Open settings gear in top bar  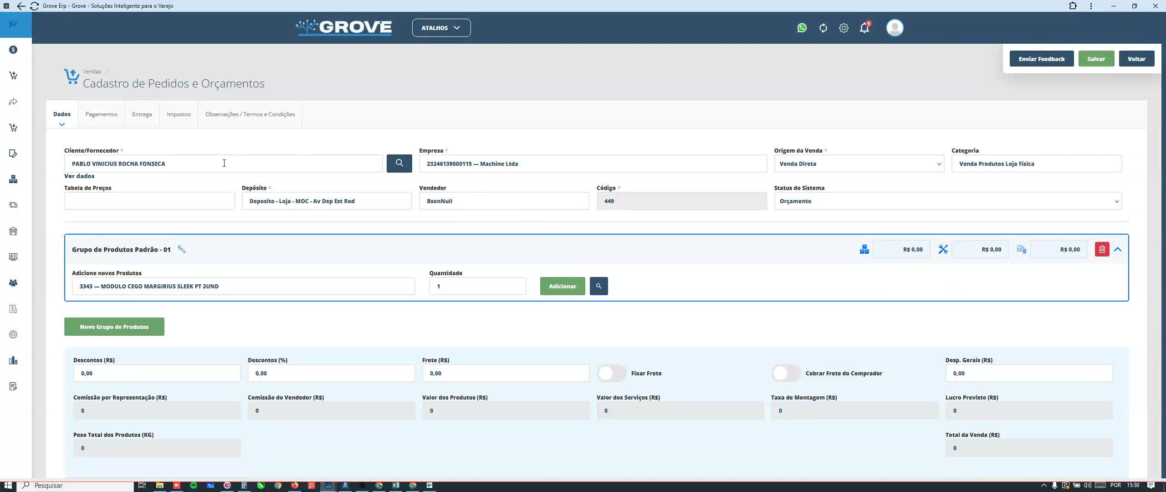(844, 28)
